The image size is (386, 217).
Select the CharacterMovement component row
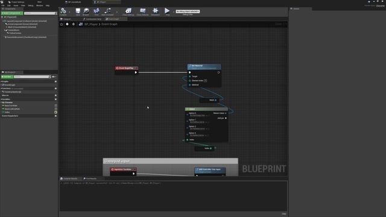27,37
